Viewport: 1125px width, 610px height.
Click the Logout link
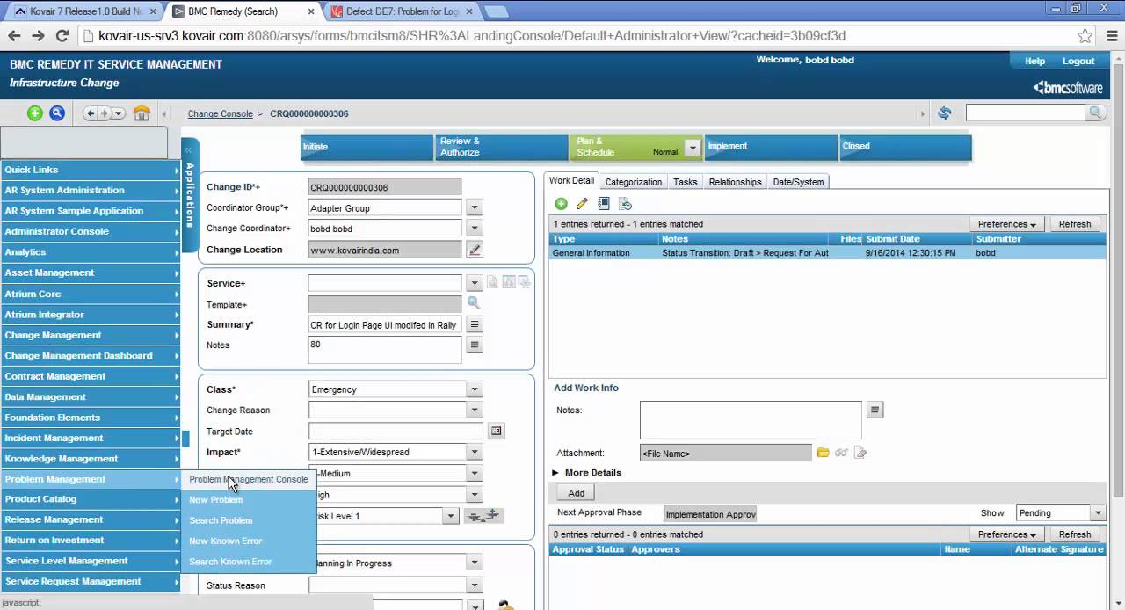click(x=1078, y=61)
